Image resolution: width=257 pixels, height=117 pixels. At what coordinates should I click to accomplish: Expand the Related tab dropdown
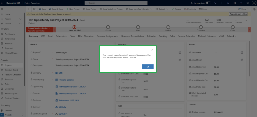tap(232, 36)
